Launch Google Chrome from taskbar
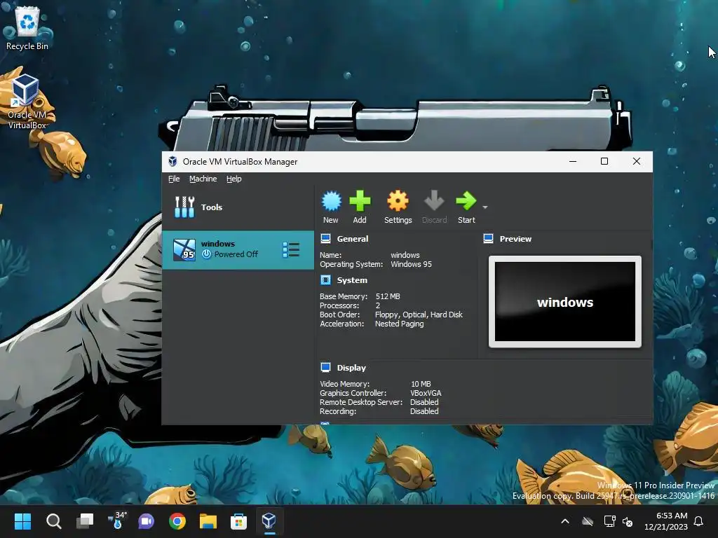This screenshot has height=538, width=718. tap(177, 521)
